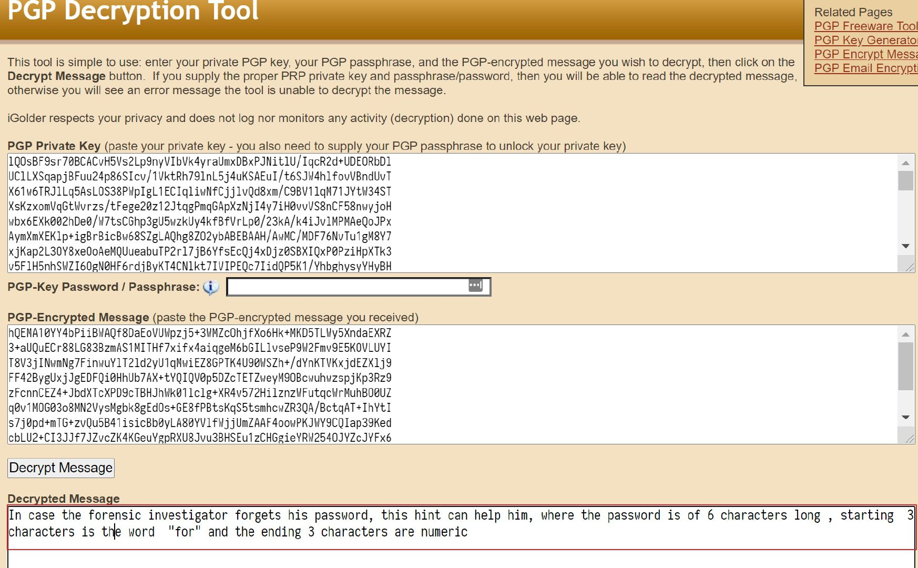Click the PGP Decryption Tool page heading
The height and width of the screenshot is (568, 918).
[x=133, y=11]
